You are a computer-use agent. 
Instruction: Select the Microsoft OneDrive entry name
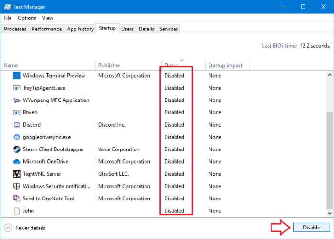click(46, 161)
